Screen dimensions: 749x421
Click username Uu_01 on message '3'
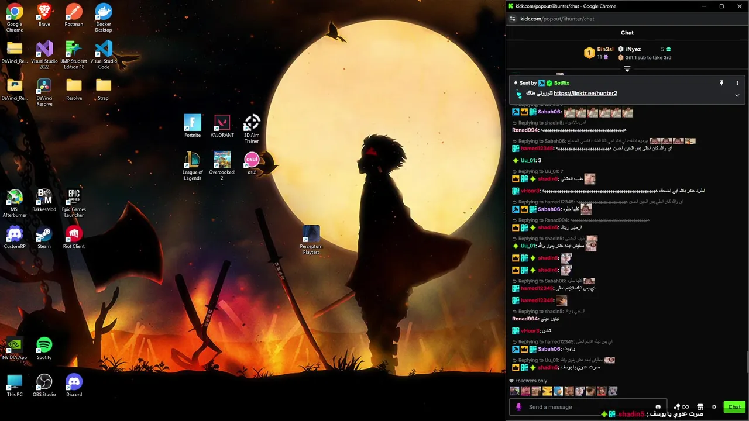[x=528, y=160]
